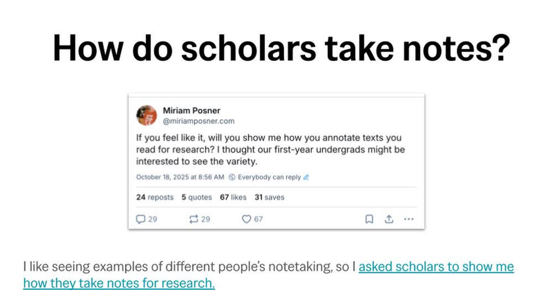Open the three-dot more options menu
This screenshot has width=553, height=290.
tap(409, 219)
